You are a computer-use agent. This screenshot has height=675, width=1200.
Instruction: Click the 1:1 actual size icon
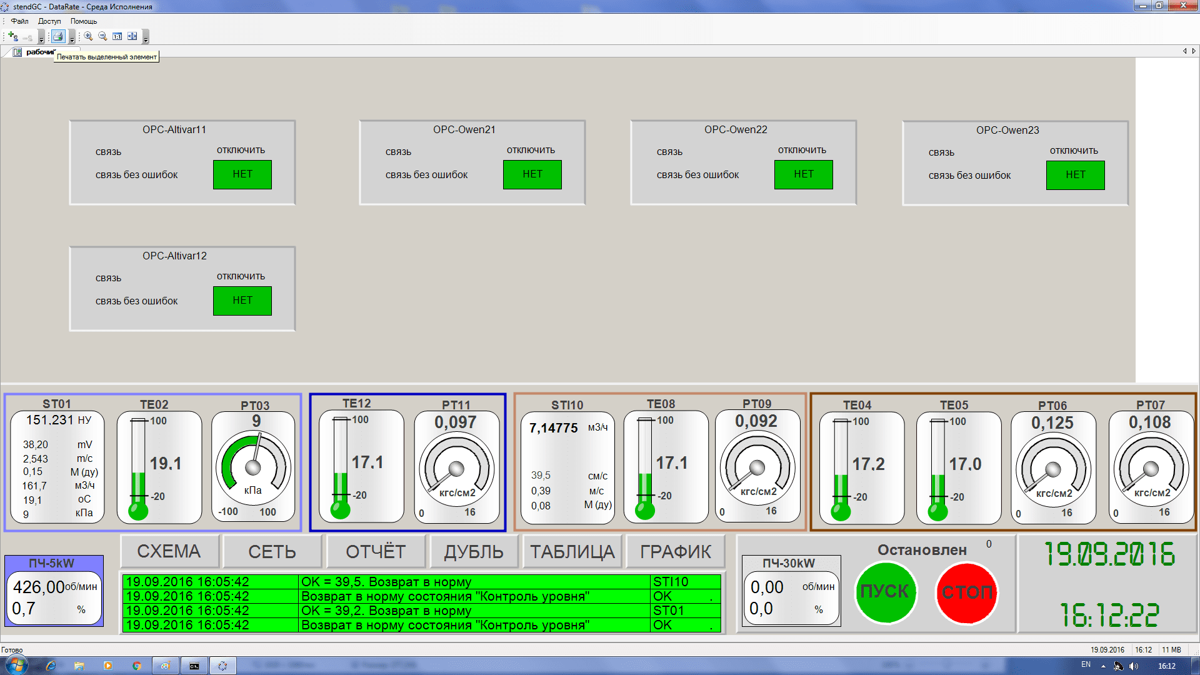(x=117, y=36)
